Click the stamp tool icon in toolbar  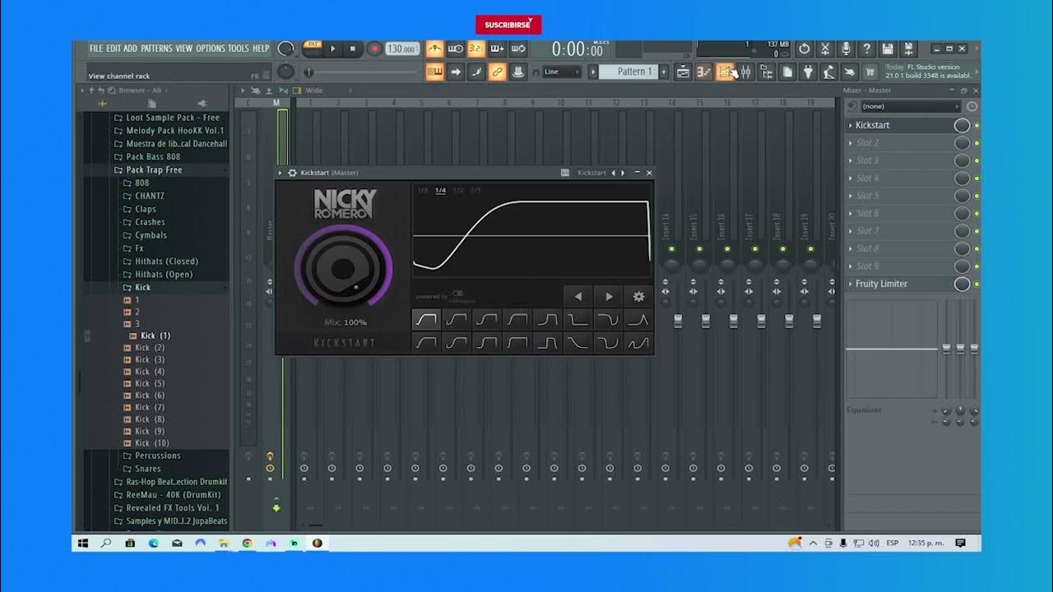pos(517,72)
